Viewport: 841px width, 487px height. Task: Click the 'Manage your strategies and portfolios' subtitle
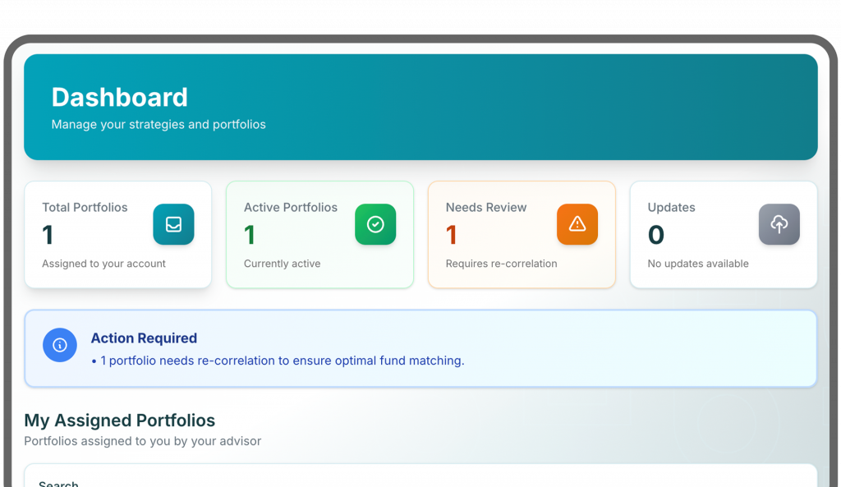click(159, 125)
